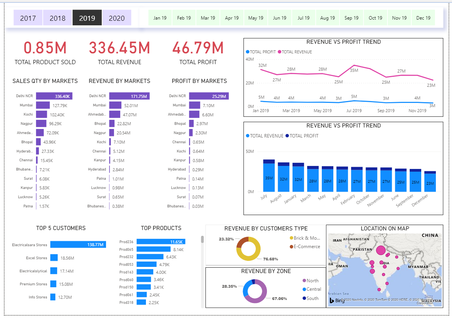Screen dimensions: 452x318
Task: Toggle the 2020 year slicer
Action: click(117, 17)
